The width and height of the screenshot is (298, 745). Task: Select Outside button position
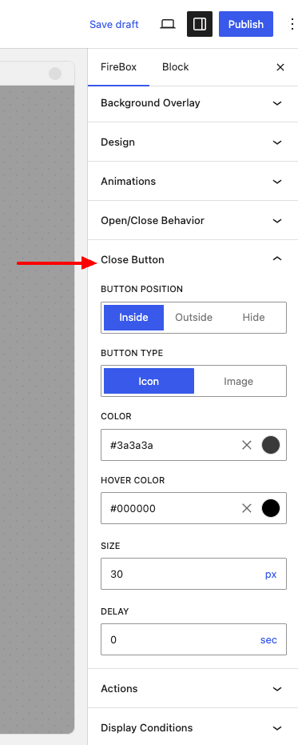(193, 318)
